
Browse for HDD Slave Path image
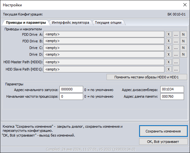[176, 69]
